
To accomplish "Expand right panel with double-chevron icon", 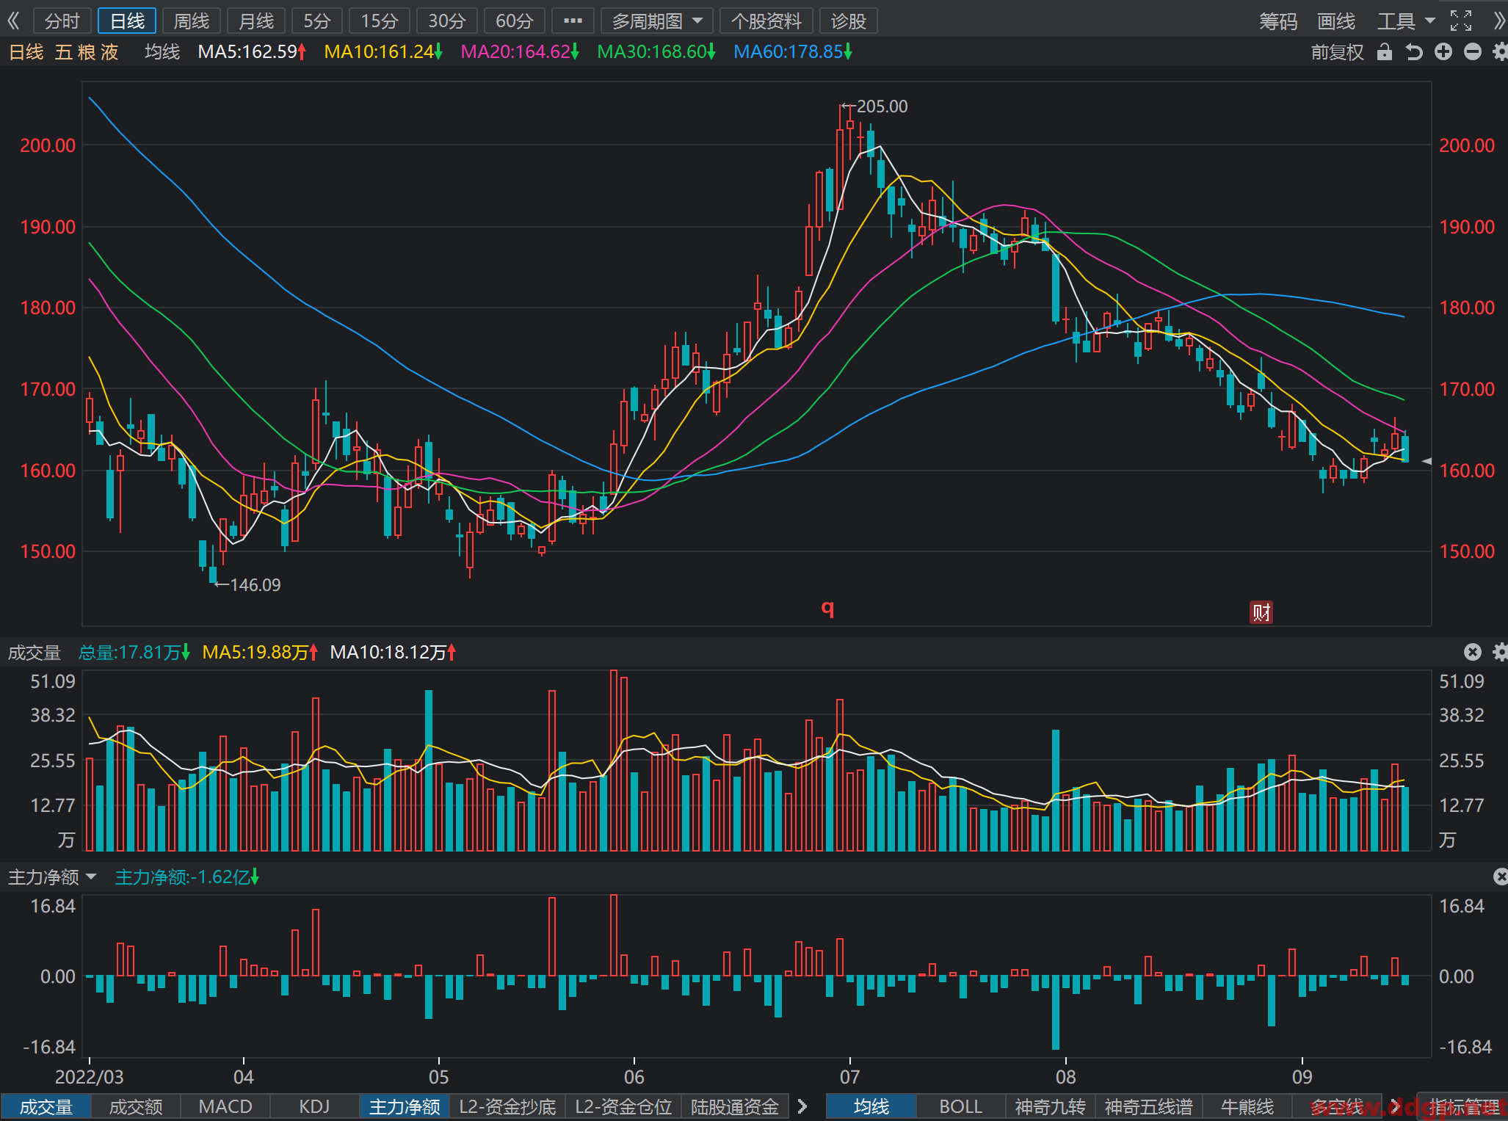I will (1499, 21).
